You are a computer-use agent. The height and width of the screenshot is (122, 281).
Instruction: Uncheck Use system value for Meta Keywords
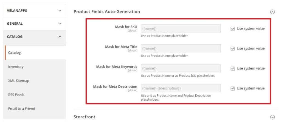pos(232,69)
